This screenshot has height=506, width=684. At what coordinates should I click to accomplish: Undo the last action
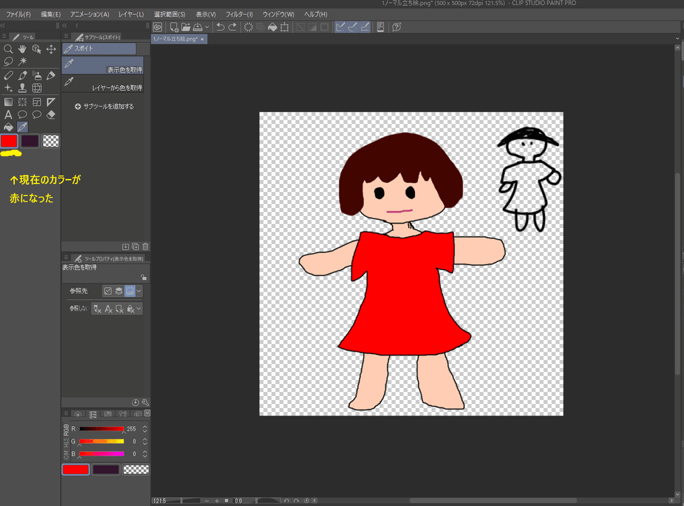(x=221, y=27)
